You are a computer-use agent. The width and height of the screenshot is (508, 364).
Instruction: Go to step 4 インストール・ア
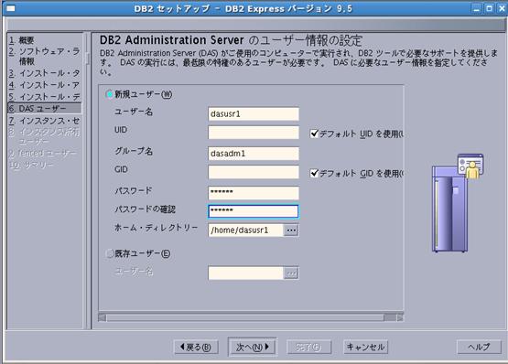(44, 85)
